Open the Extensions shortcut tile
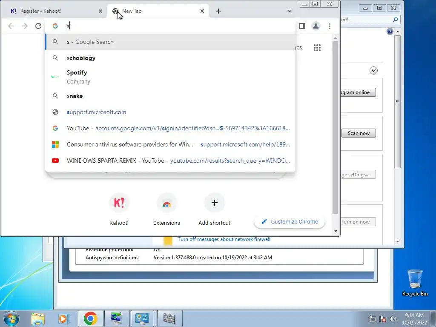436x327 pixels. 166,209
